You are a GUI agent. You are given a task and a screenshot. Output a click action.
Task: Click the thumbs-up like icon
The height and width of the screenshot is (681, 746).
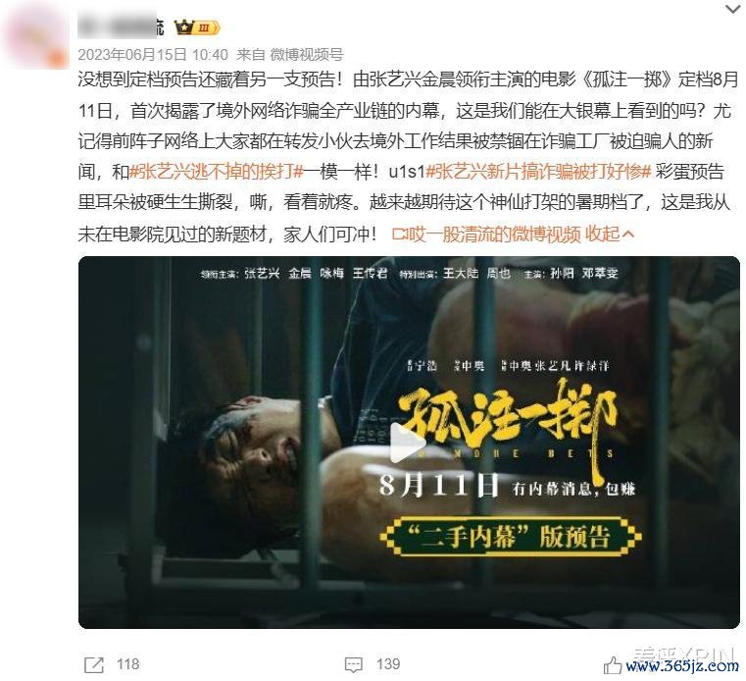(613, 665)
